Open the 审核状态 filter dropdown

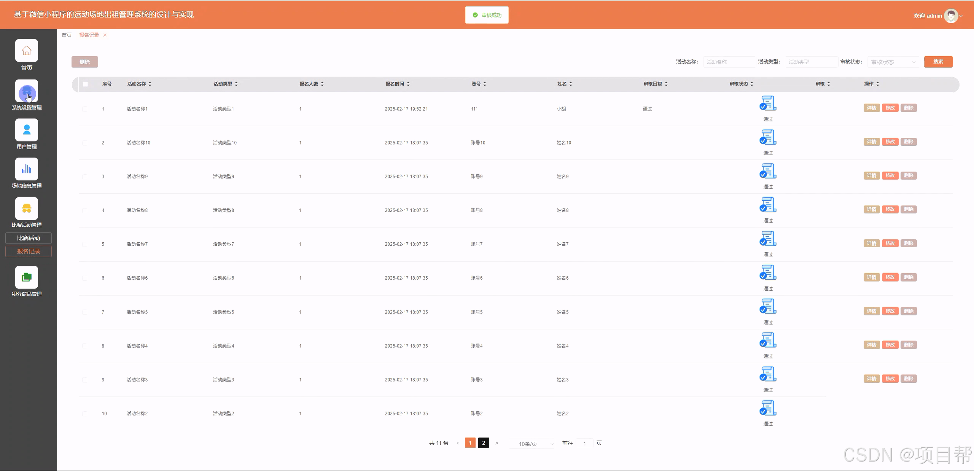tap(893, 62)
